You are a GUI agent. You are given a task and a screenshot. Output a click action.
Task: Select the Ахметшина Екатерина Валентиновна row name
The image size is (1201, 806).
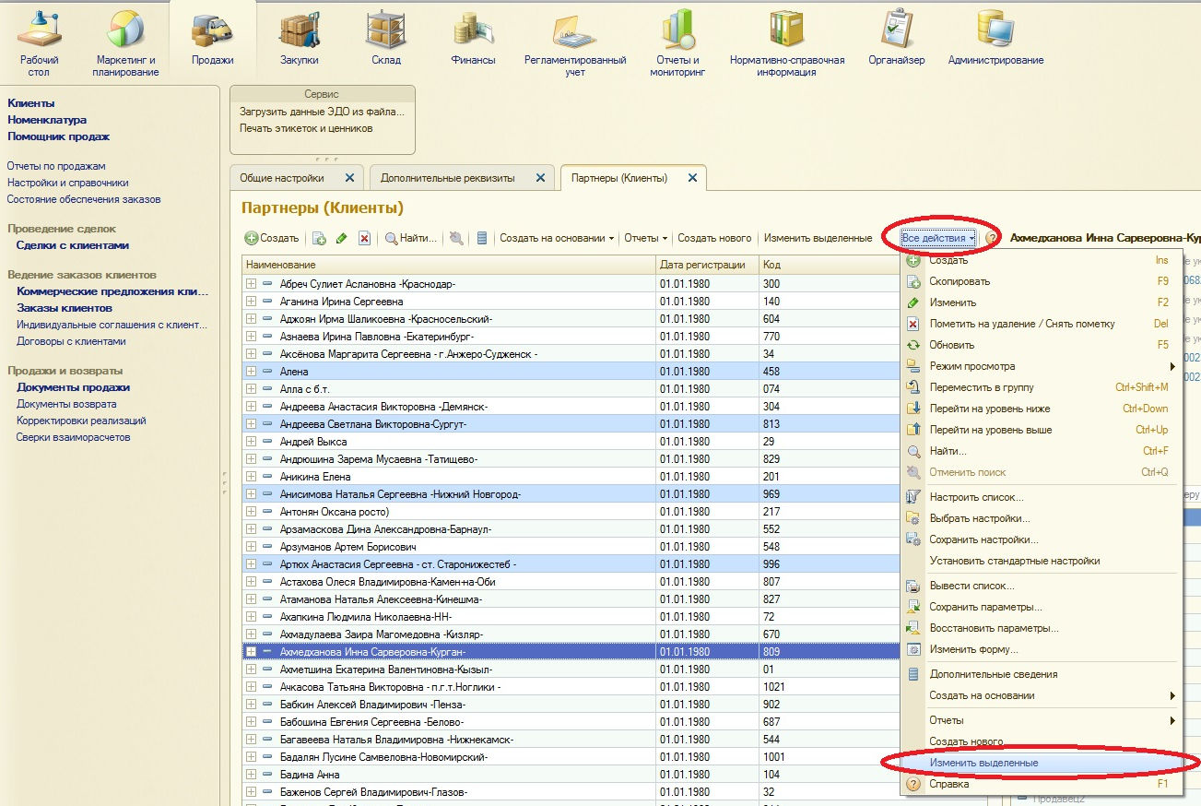tap(385, 670)
